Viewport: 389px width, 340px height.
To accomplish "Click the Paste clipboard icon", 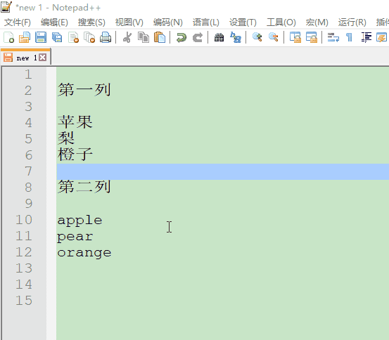I will (x=160, y=38).
